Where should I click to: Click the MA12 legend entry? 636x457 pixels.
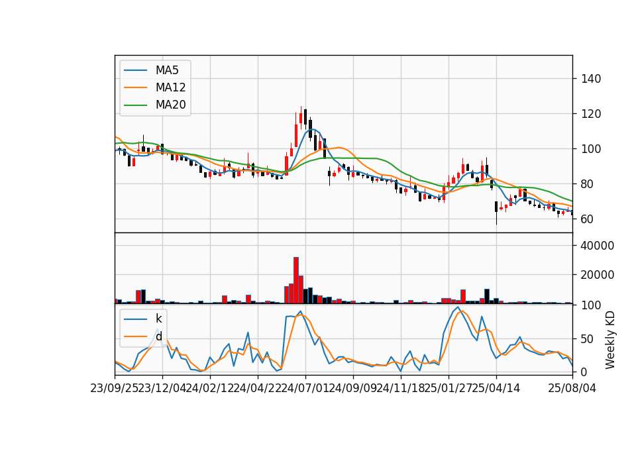pyautogui.click(x=155, y=87)
